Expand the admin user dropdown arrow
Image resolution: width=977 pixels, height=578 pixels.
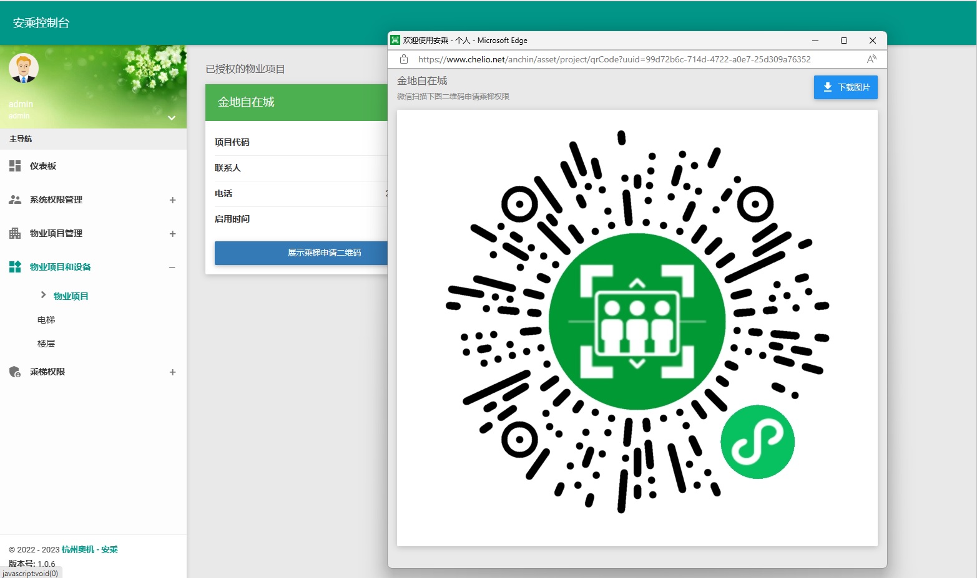click(x=172, y=118)
